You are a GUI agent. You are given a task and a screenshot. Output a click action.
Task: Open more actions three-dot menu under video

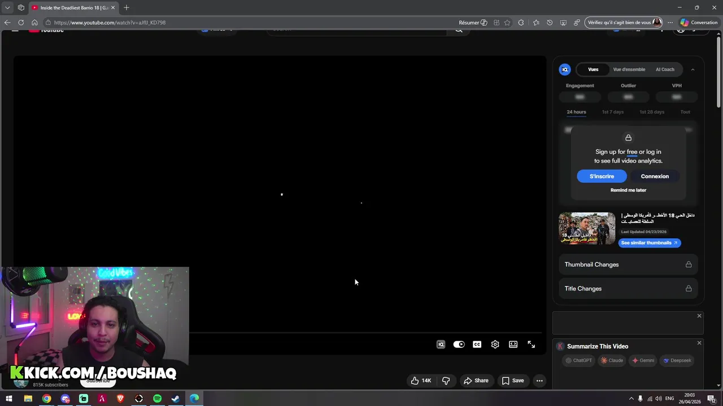pyautogui.click(x=539, y=381)
